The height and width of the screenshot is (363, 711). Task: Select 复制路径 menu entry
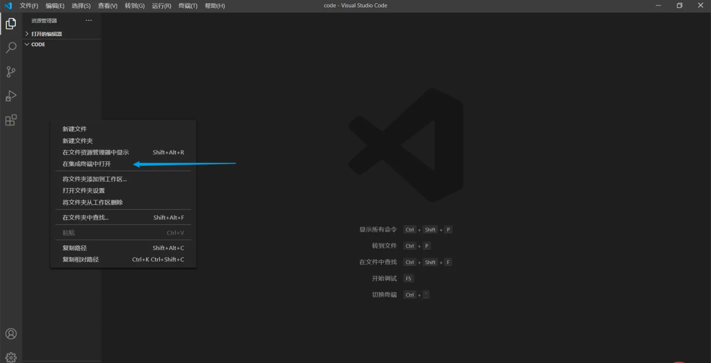pyautogui.click(x=123, y=248)
